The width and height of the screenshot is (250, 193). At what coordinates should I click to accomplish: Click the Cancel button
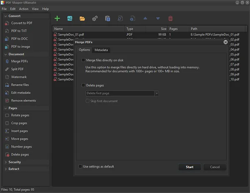215,167
